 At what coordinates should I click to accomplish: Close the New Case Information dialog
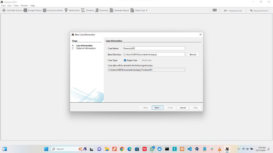coord(200,35)
